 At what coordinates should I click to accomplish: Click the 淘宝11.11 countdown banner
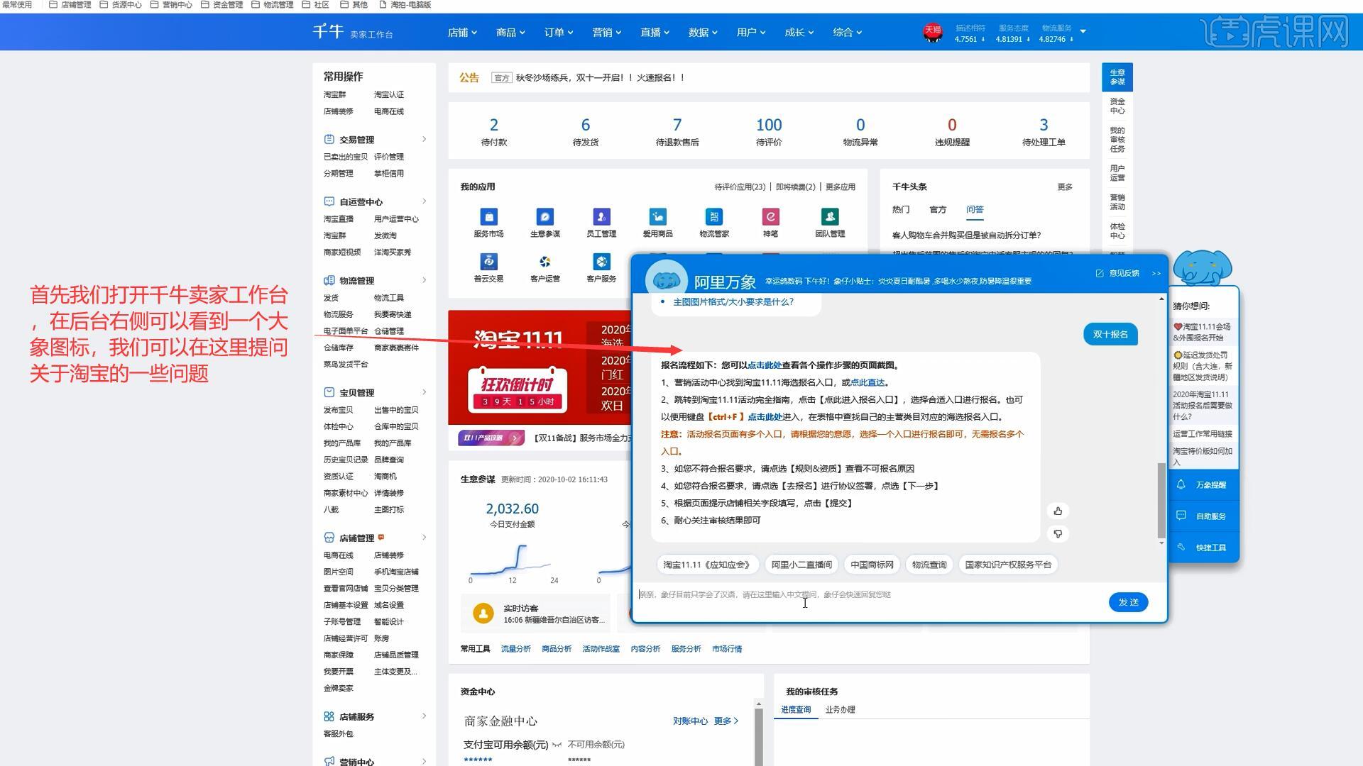point(540,367)
